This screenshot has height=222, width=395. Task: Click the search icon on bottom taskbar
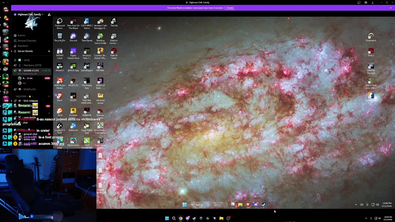pyautogui.click(x=174, y=218)
